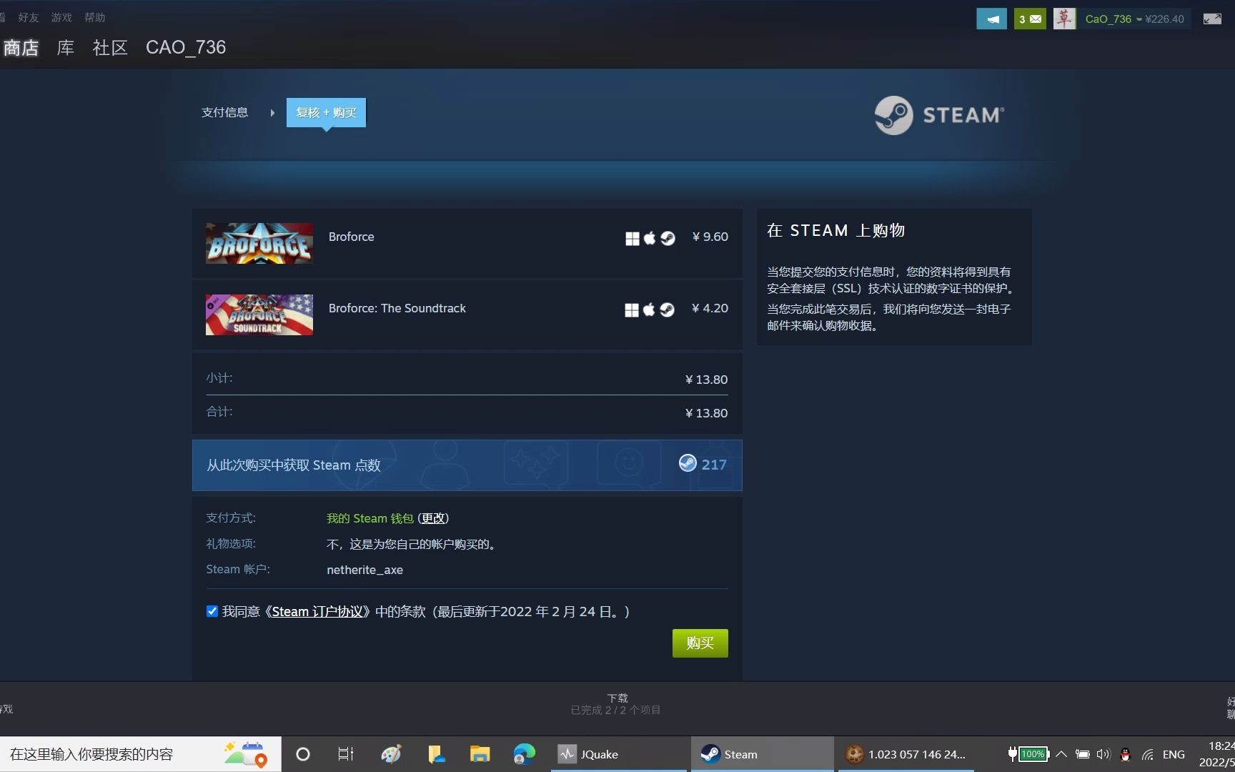The height and width of the screenshot is (772, 1235).
Task: Click the Broforce ¥ 9.60 price
Action: pyautogui.click(x=710, y=237)
